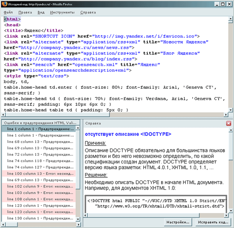
Task: Open the Вид menu
Action: [41, 12]
